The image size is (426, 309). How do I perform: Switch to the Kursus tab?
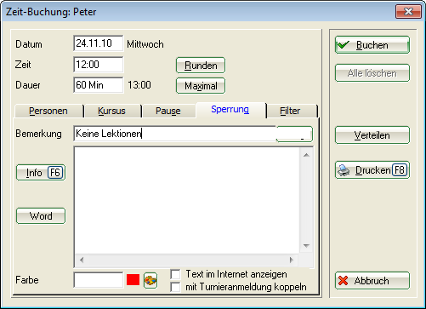(111, 111)
